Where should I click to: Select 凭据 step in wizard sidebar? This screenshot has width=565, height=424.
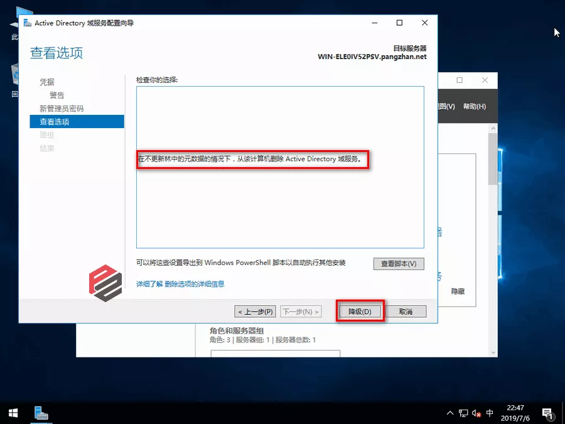47,82
